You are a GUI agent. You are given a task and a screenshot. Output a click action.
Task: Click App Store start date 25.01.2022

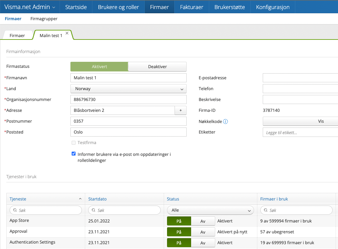99,221
